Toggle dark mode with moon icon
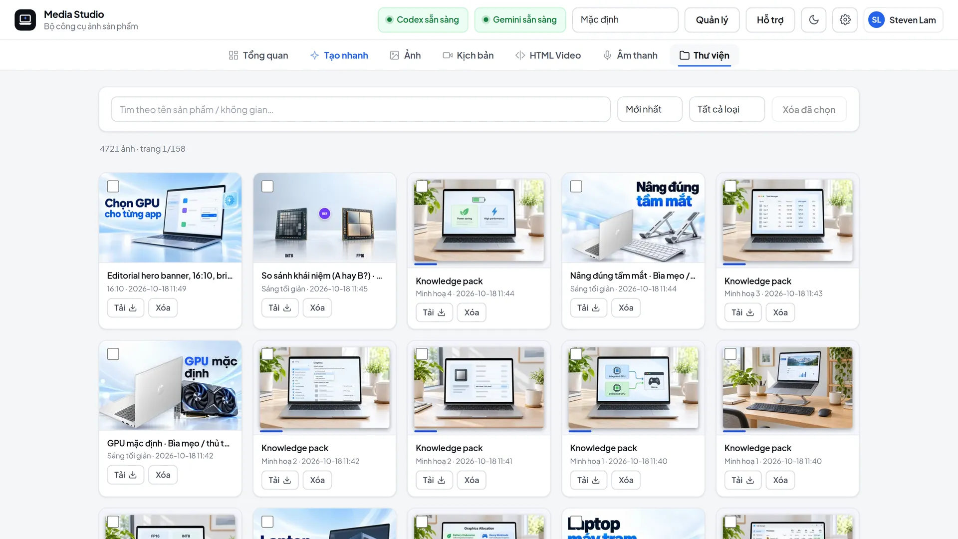Viewport: 958px width, 539px height. click(814, 20)
